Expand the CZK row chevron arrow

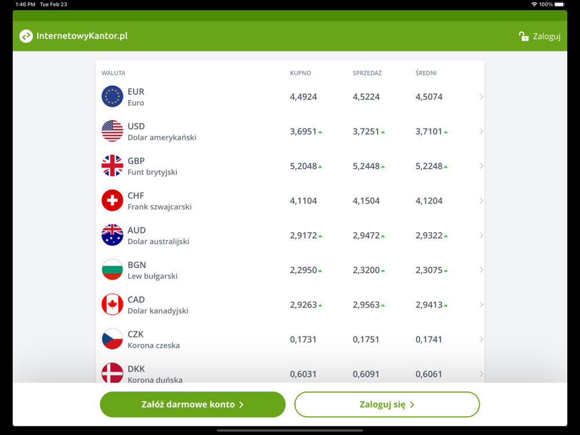pyautogui.click(x=481, y=339)
